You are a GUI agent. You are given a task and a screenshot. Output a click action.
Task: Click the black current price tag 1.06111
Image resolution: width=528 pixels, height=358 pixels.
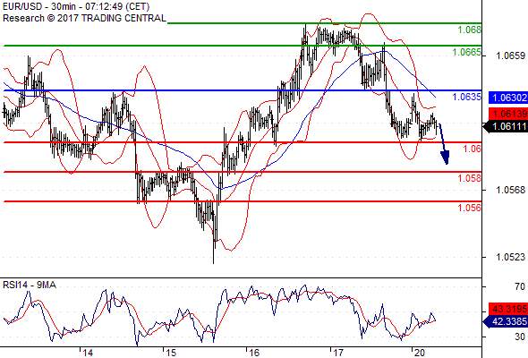coord(506,126)
